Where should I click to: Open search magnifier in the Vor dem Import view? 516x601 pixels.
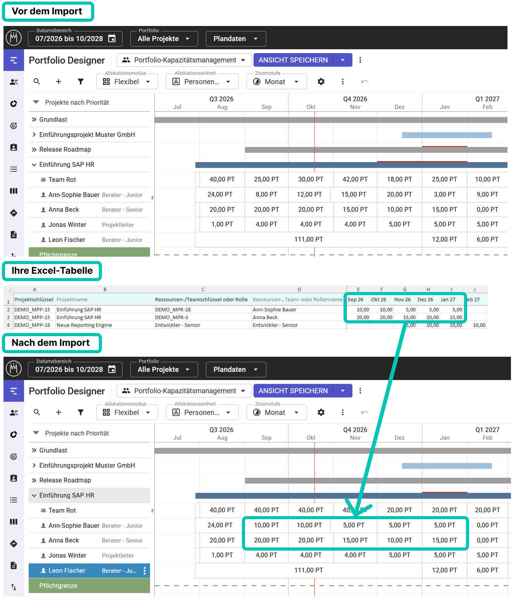tap(37, 81)
